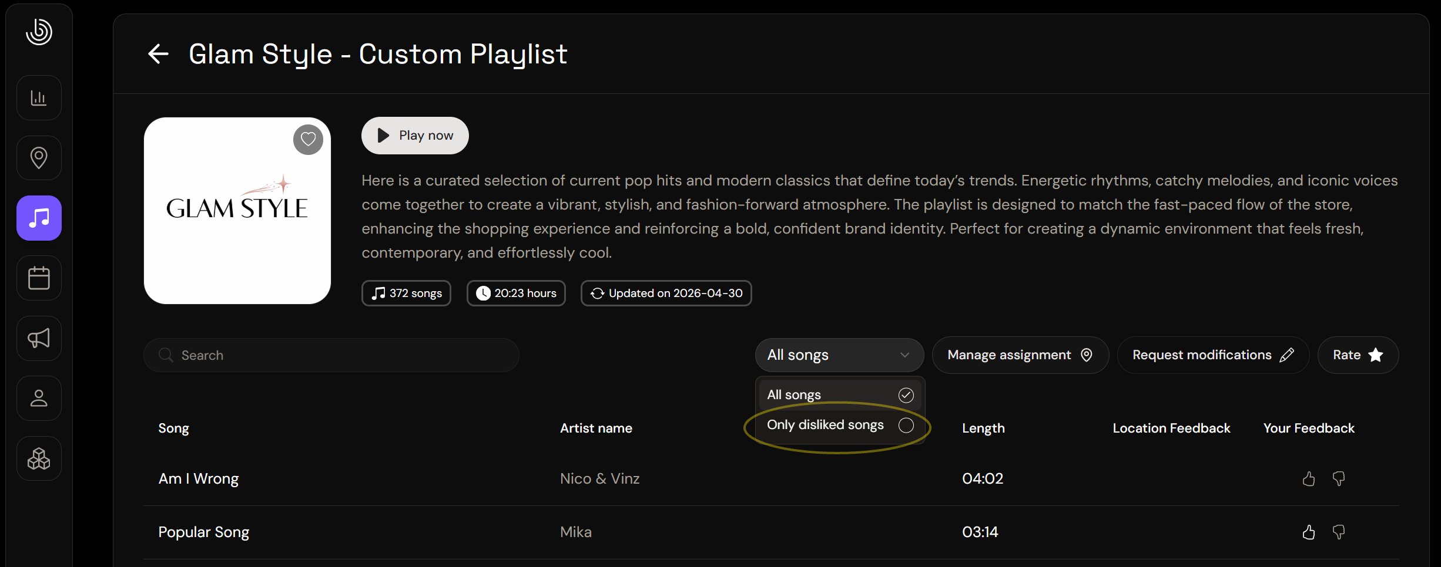Click Request modifications button
The height and width of the screenshot is (567, 1441).
[x=1213, y=355]
